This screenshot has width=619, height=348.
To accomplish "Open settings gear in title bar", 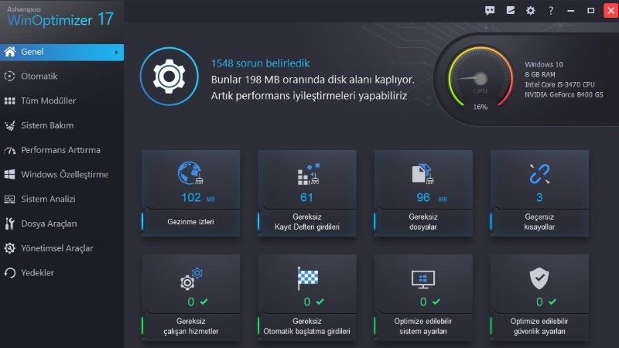I will pyautogui.click(x=531, y=11).
